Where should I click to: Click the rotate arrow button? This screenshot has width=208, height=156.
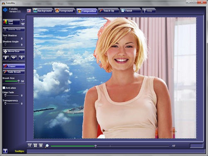coord(6,58)
